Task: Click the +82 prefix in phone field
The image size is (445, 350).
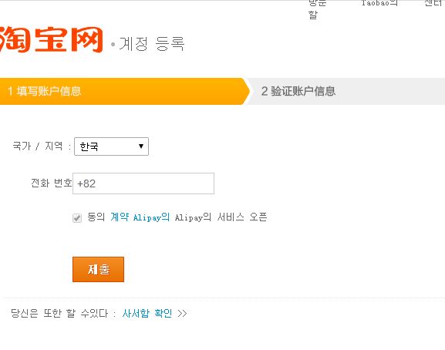Action: 86,183
